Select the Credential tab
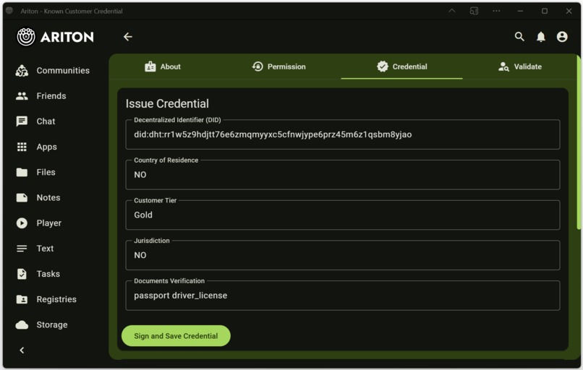Screen dimensions: 583x370 click(x=401, y=67)
